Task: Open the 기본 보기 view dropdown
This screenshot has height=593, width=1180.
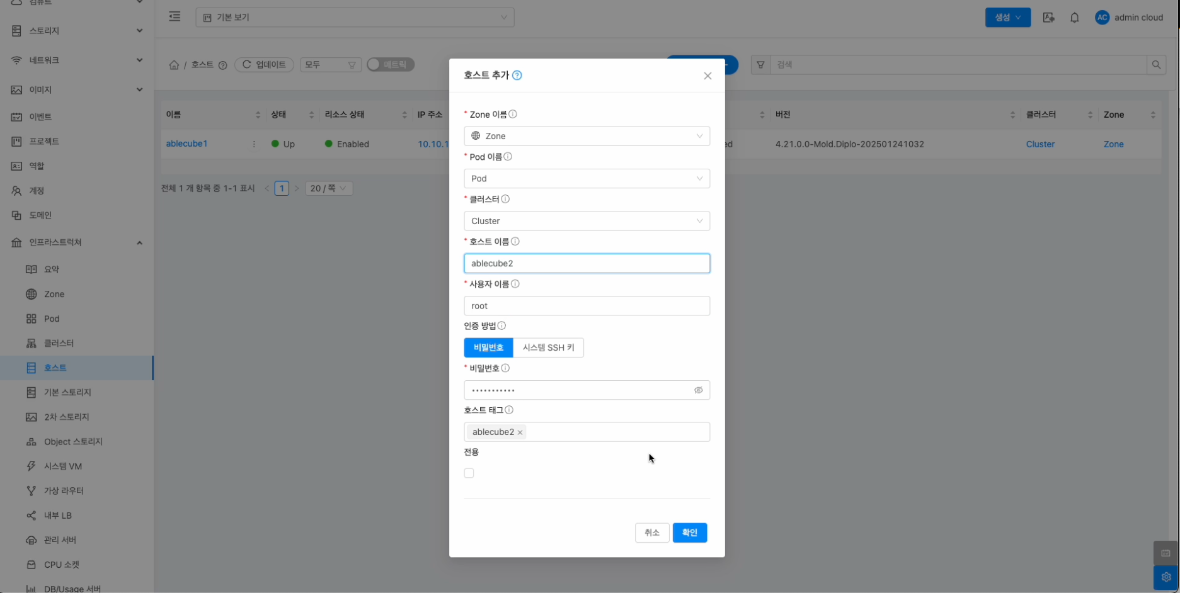Action: (x=355, y=17)
